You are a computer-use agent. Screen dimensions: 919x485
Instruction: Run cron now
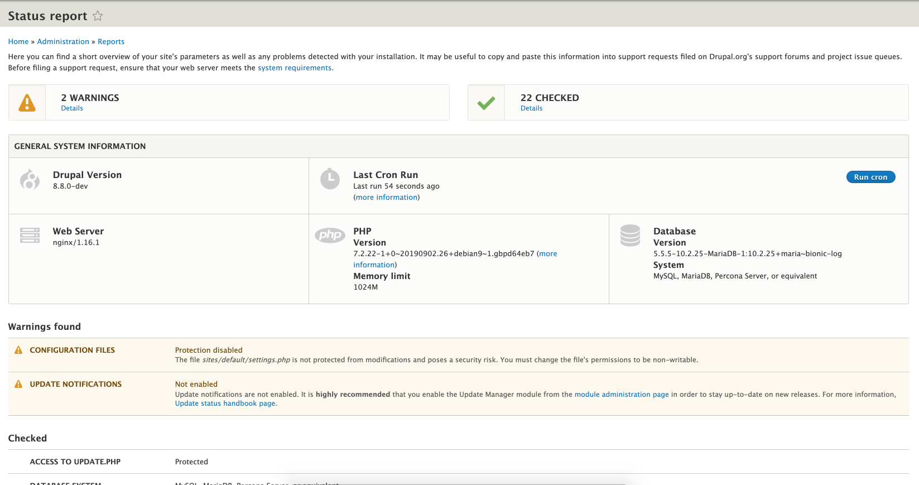point(870,177)
